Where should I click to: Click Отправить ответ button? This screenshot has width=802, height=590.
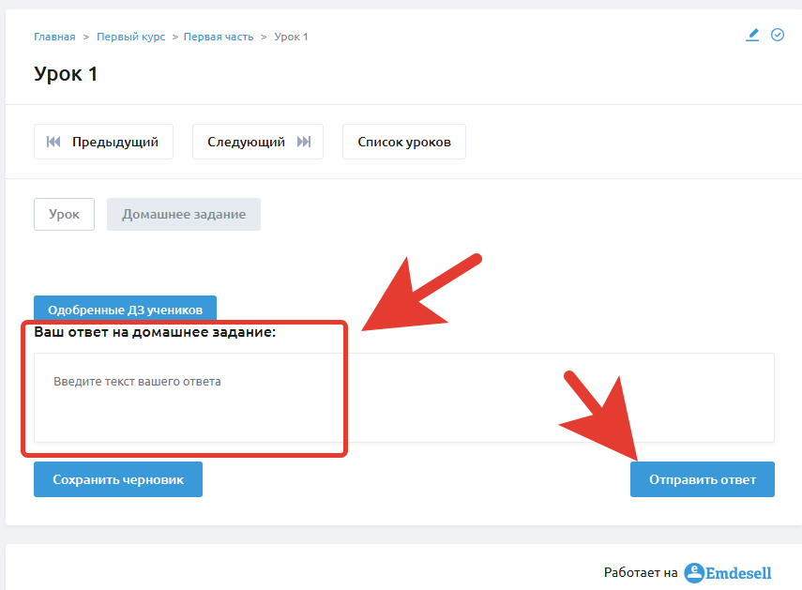703,479
